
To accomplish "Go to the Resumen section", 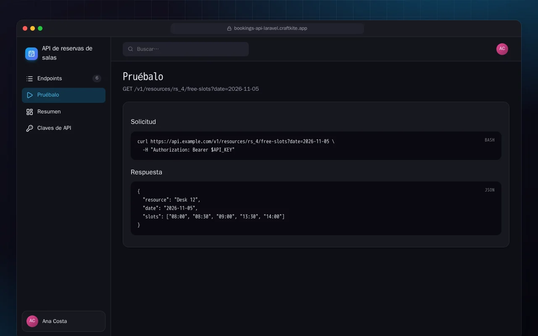I will pos(63,112).
